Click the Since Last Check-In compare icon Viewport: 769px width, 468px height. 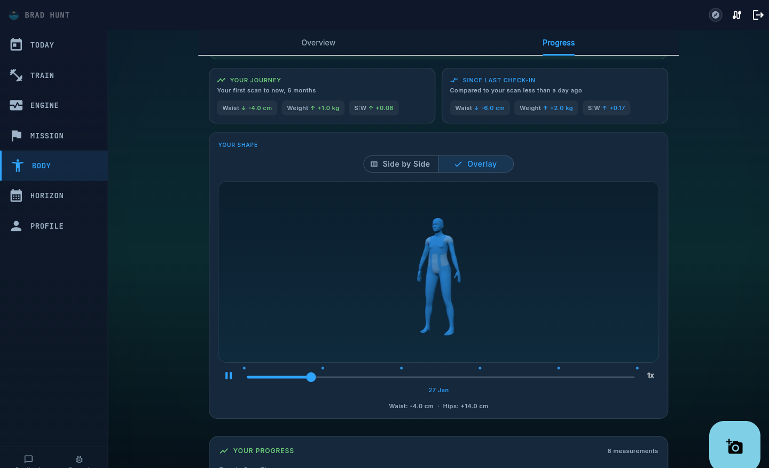pyautogui.click(x=454, y=80)
